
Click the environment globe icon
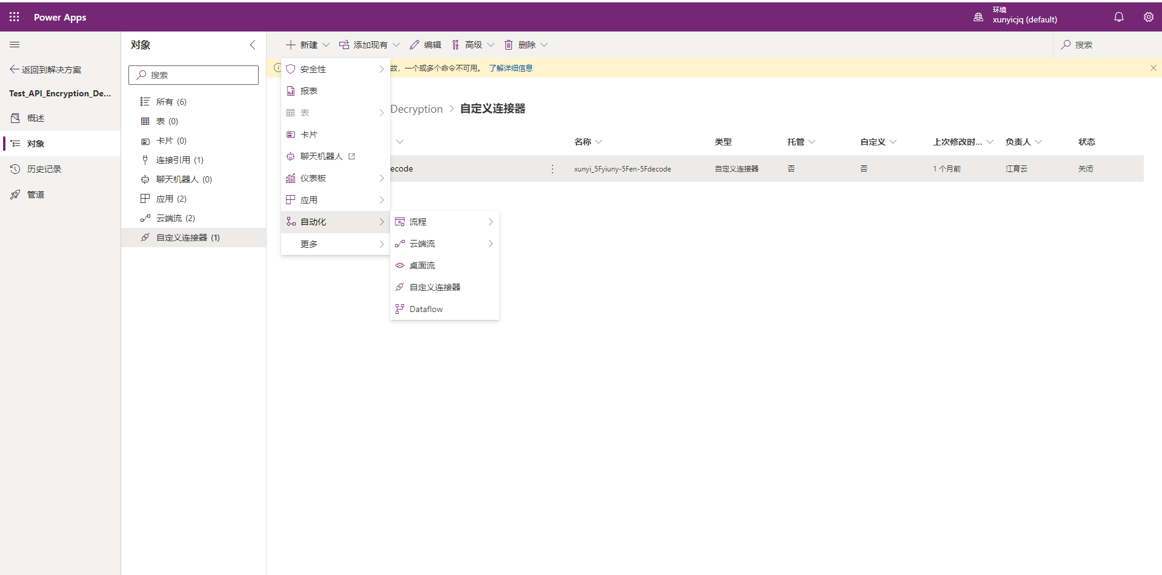point(978,17)
